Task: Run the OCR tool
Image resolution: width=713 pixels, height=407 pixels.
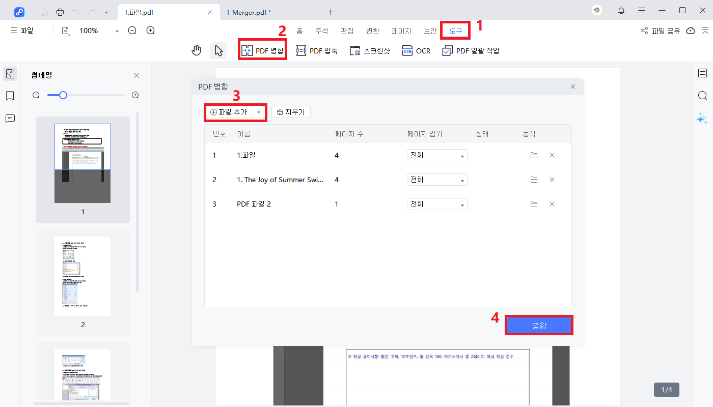Action: [416, 50]
